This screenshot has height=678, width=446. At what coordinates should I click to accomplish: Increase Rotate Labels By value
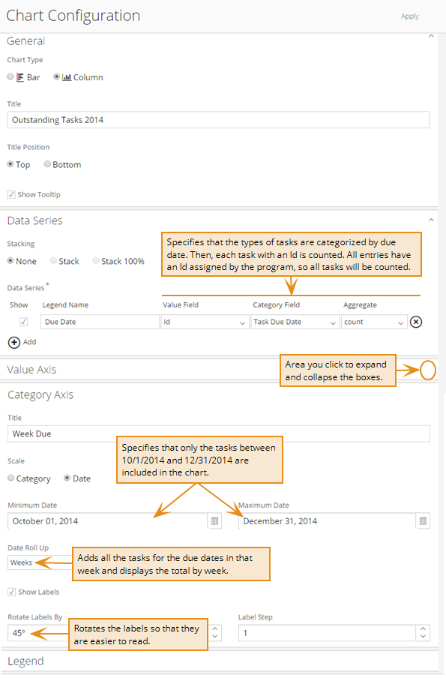215,628
